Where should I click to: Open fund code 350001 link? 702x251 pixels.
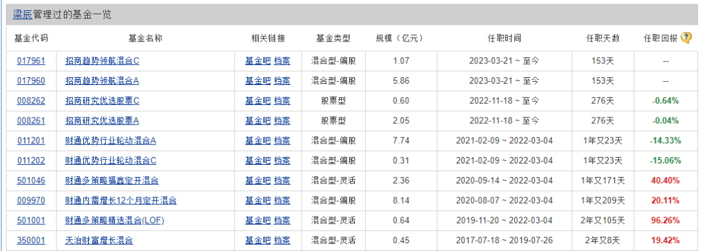(x=31, y=241)
